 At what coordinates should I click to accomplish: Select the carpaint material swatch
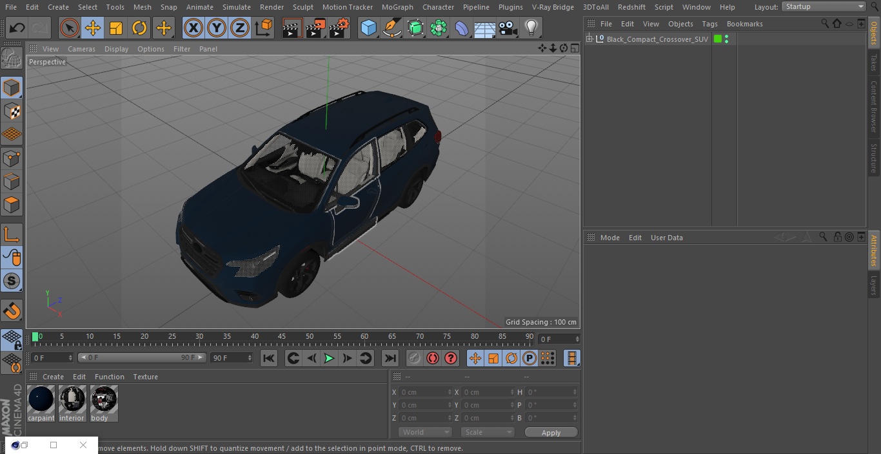click(x=41, y=404)
